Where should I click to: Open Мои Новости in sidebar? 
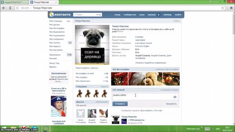(55, 47)
